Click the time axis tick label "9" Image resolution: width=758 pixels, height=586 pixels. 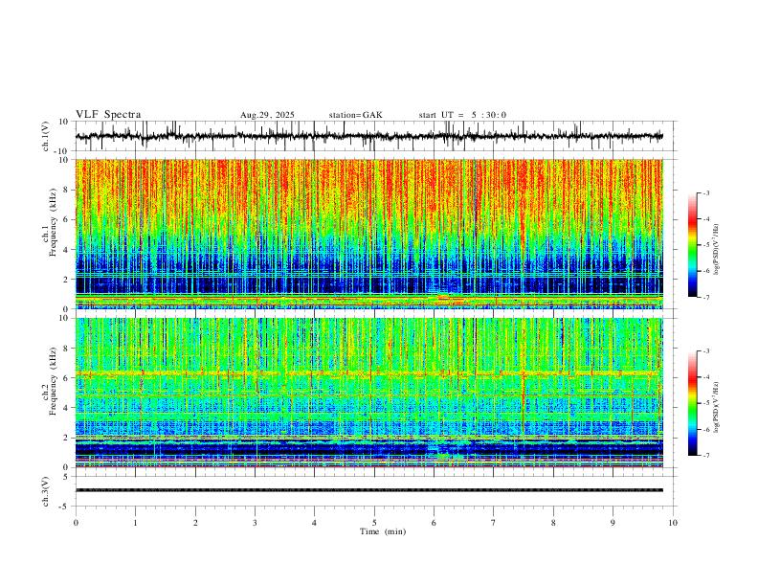click(x=613, y=523)
